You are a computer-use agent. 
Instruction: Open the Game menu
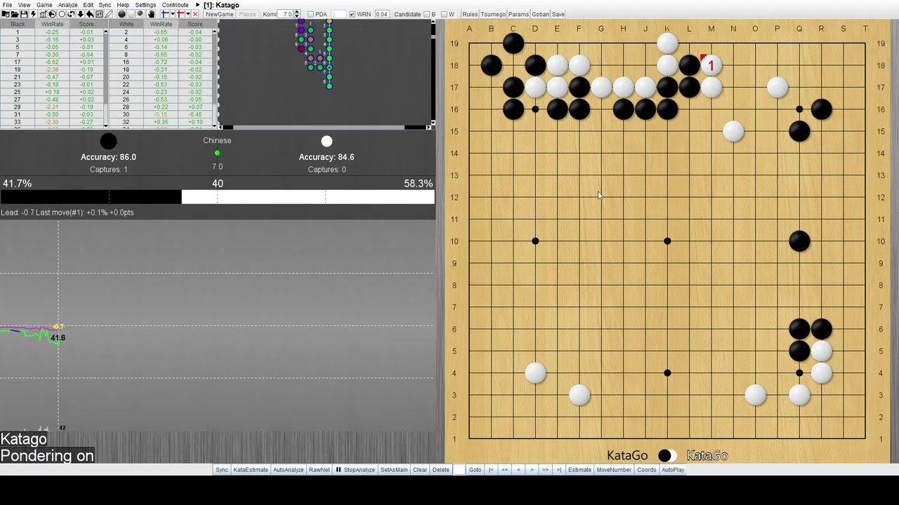tap(44, 5)
